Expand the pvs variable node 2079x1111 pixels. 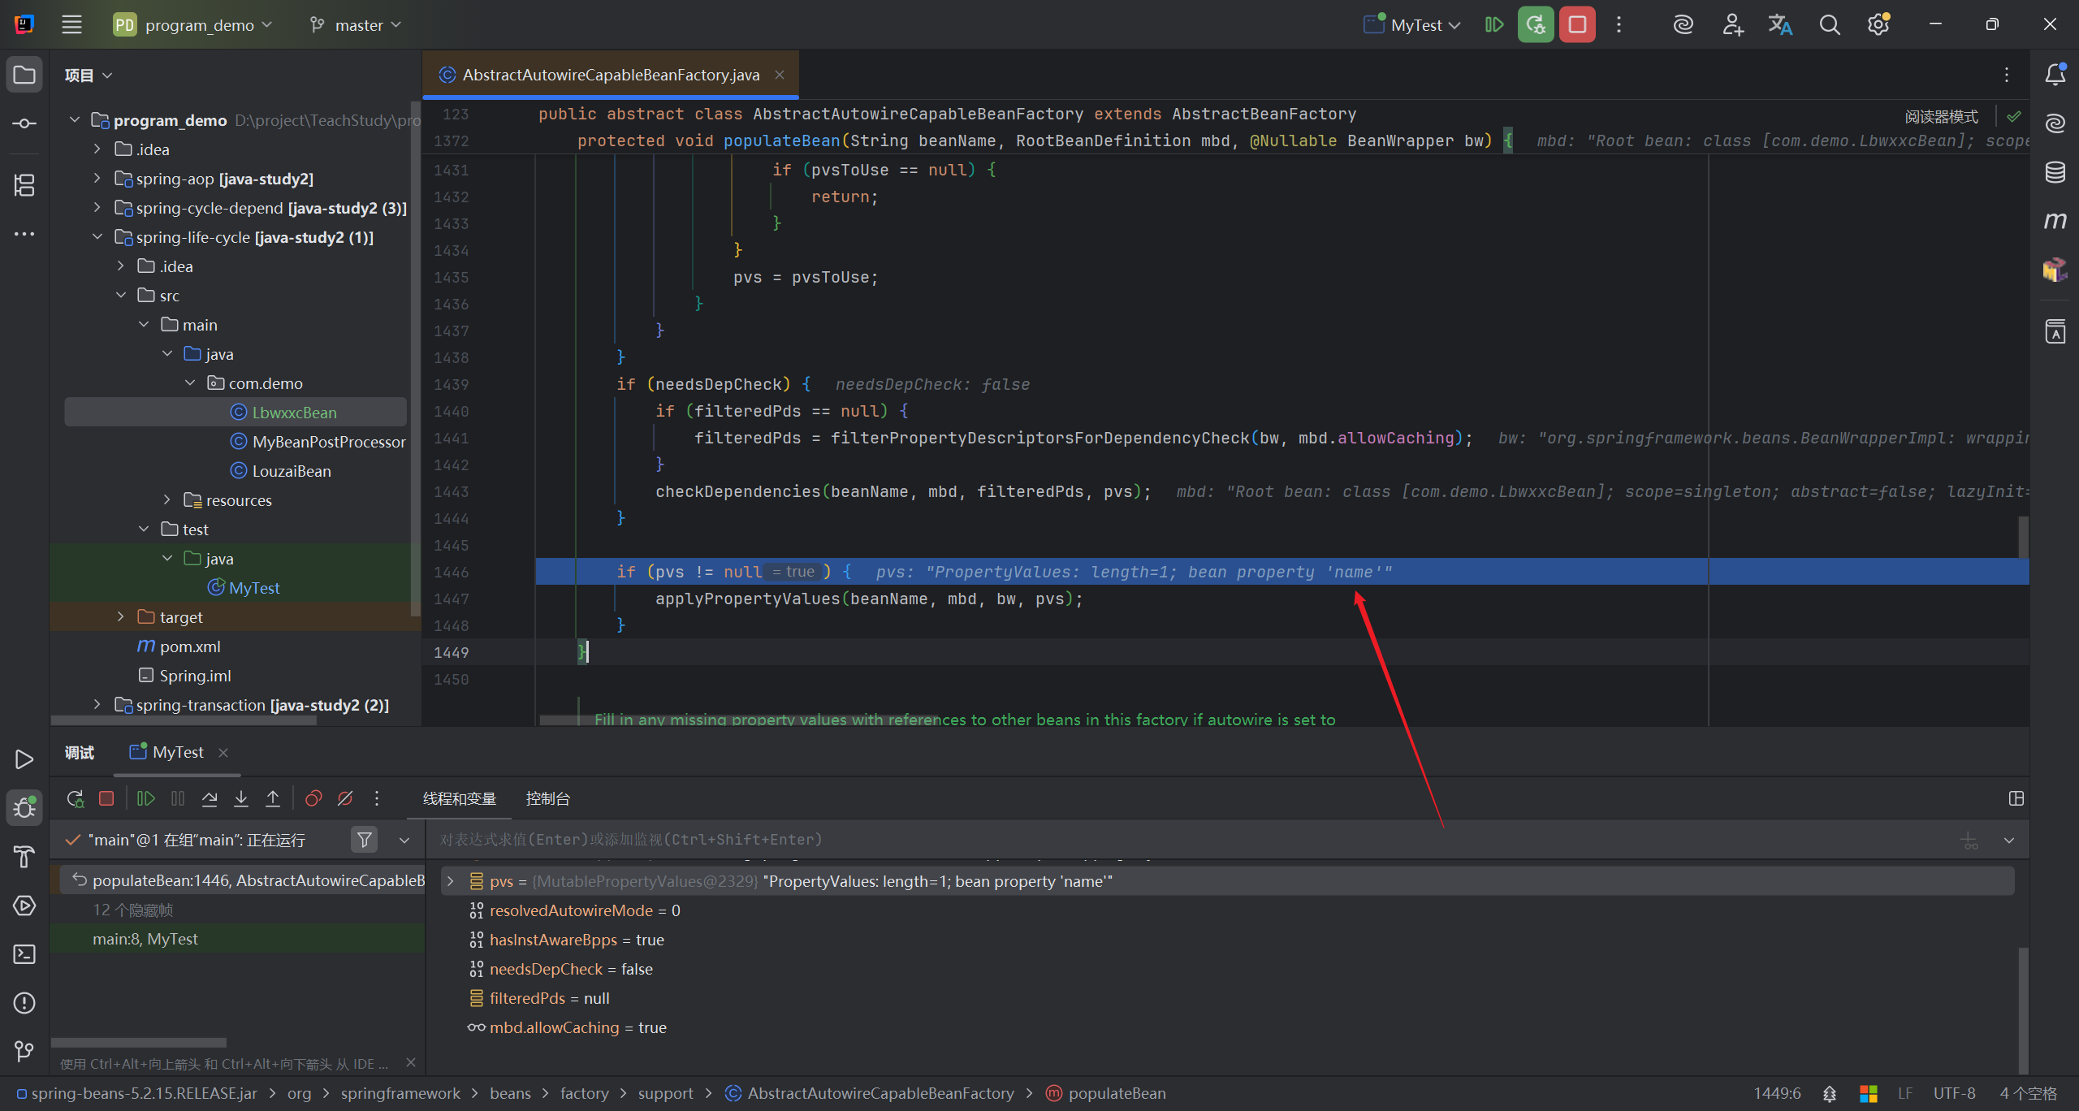coord(451,881)
